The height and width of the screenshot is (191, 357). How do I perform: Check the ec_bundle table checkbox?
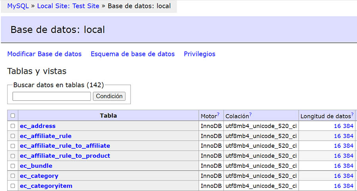[x=13, y=166]
